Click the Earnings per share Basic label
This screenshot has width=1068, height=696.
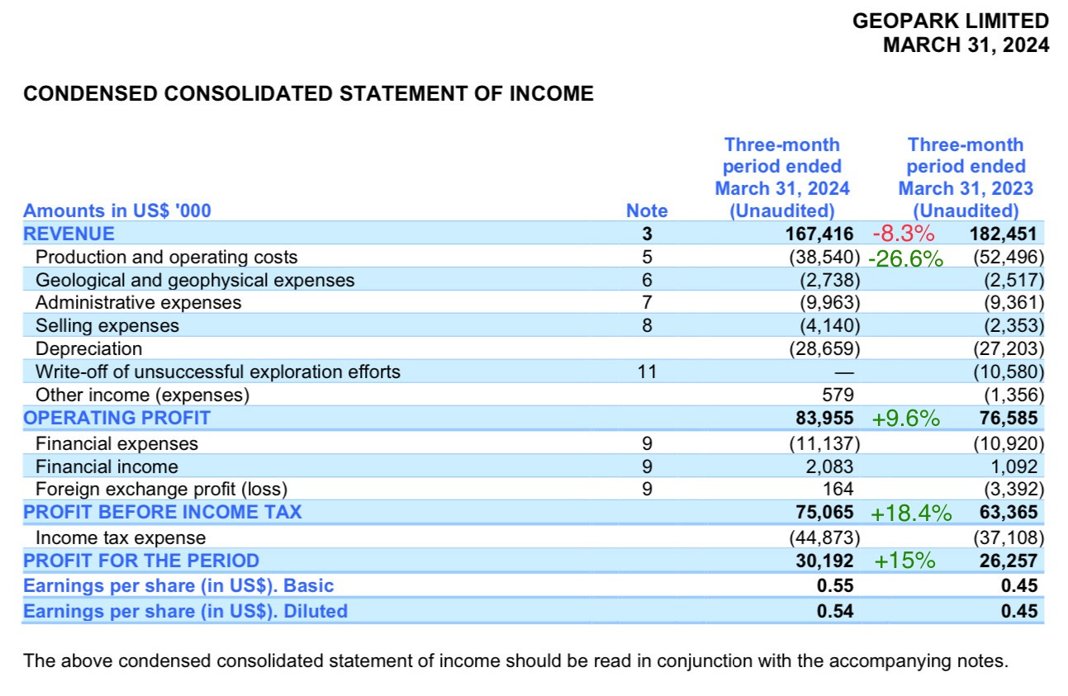(x=179, y=586)
